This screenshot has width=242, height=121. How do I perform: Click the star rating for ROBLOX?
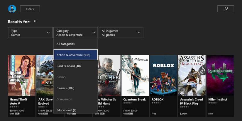[156, 103]
